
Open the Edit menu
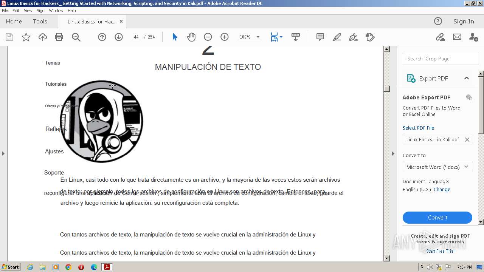click(x=16, y=11)
